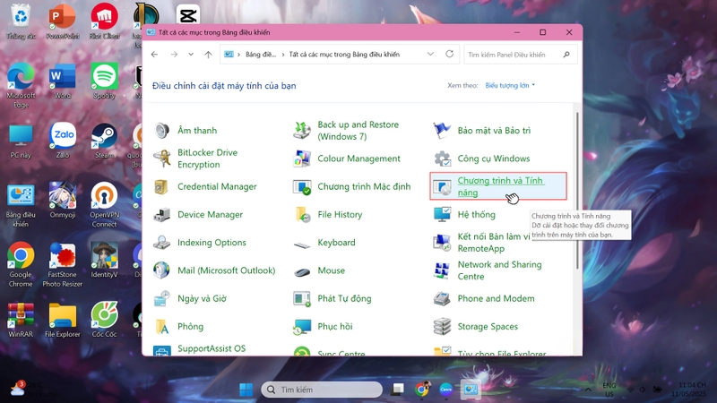This screenshot has width=717, height=403.
Task: Click the taskbar Tìm kiếm search box
Action: tap(322, 390)
